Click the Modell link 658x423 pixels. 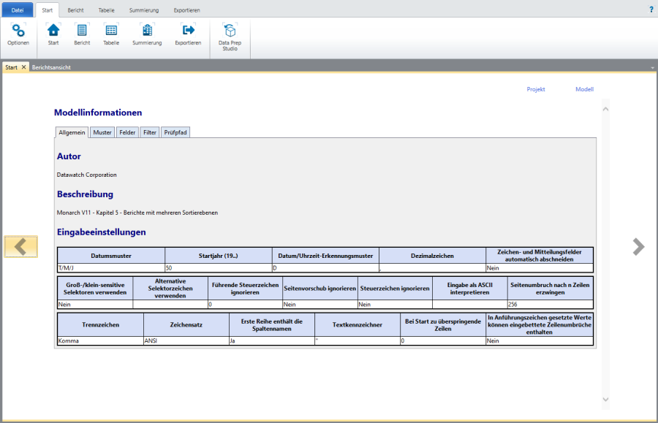[x=584, y=89]
